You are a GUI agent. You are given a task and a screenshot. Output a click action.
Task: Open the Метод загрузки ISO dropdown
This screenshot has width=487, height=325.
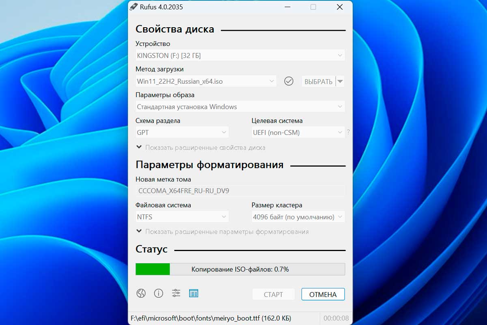click(206, 81)
